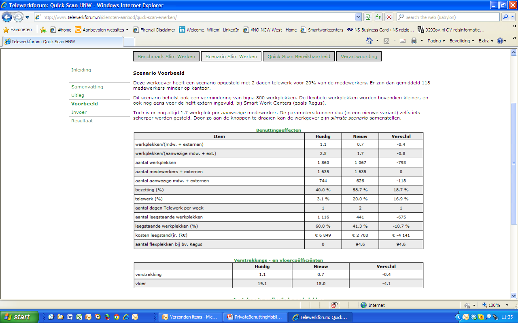This screenshot has height=323, width=518.
Task: Open the Aanbevolen websites favorite
Action: pos(102,29)
